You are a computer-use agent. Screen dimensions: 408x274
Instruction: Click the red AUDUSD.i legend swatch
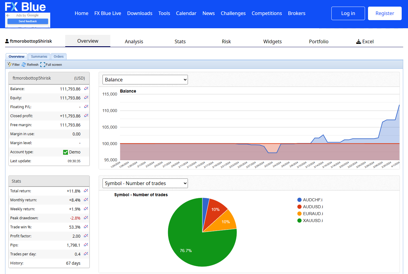pos(299,207)
